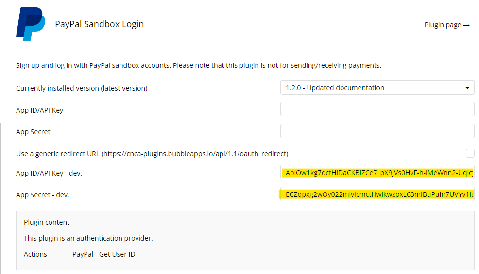This screenshot has width=479, height=274.
Task: Click the 'Actions' label in plugin content
Action: 35,254
